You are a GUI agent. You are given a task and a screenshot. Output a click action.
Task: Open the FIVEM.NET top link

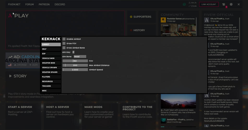(x=14, y=4)
